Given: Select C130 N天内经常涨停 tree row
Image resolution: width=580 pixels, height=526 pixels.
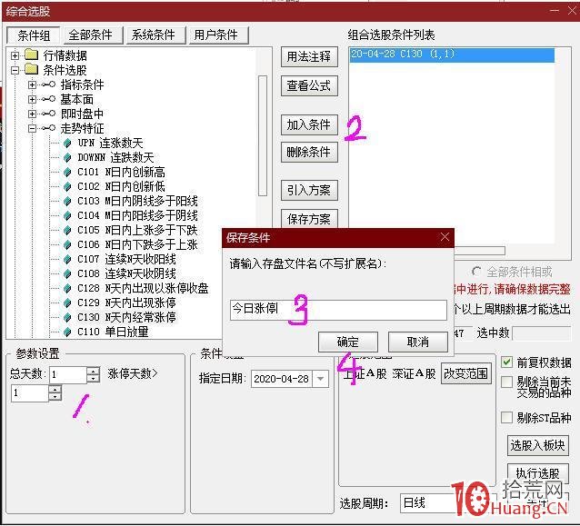Looking at the screenshot, I should 126,318.
